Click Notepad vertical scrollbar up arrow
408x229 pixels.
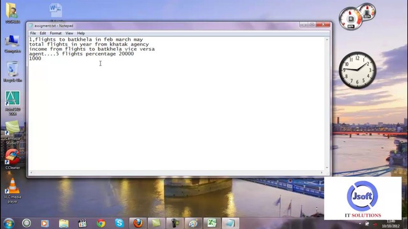coord(327,40)
